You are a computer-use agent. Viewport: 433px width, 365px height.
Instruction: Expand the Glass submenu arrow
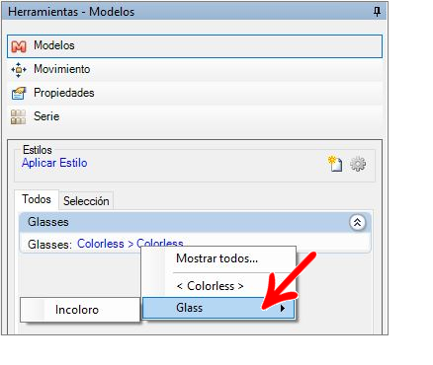(x=283, y=309)
